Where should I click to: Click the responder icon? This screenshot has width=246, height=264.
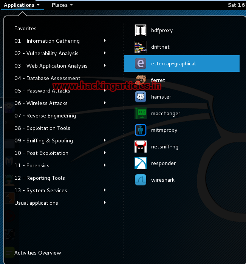point(141,163)
